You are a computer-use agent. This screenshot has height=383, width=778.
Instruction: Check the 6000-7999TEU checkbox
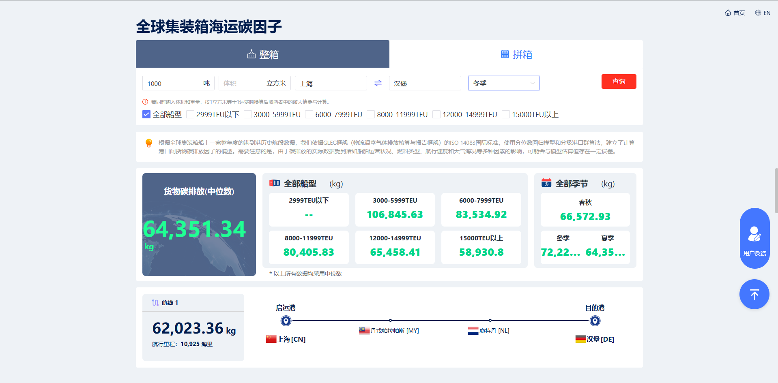pos(309,115)
